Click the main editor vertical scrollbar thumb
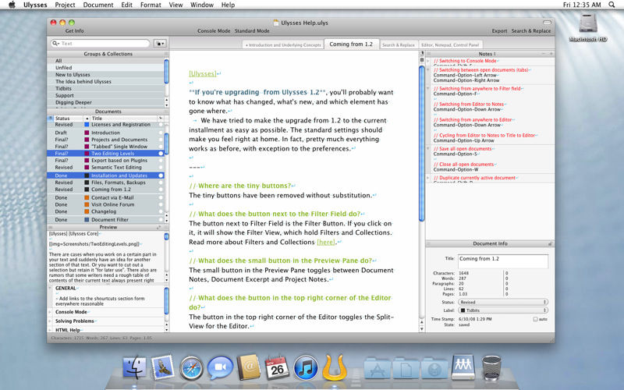The width and height of the screenshot is (624, 390). coord(422,144)
